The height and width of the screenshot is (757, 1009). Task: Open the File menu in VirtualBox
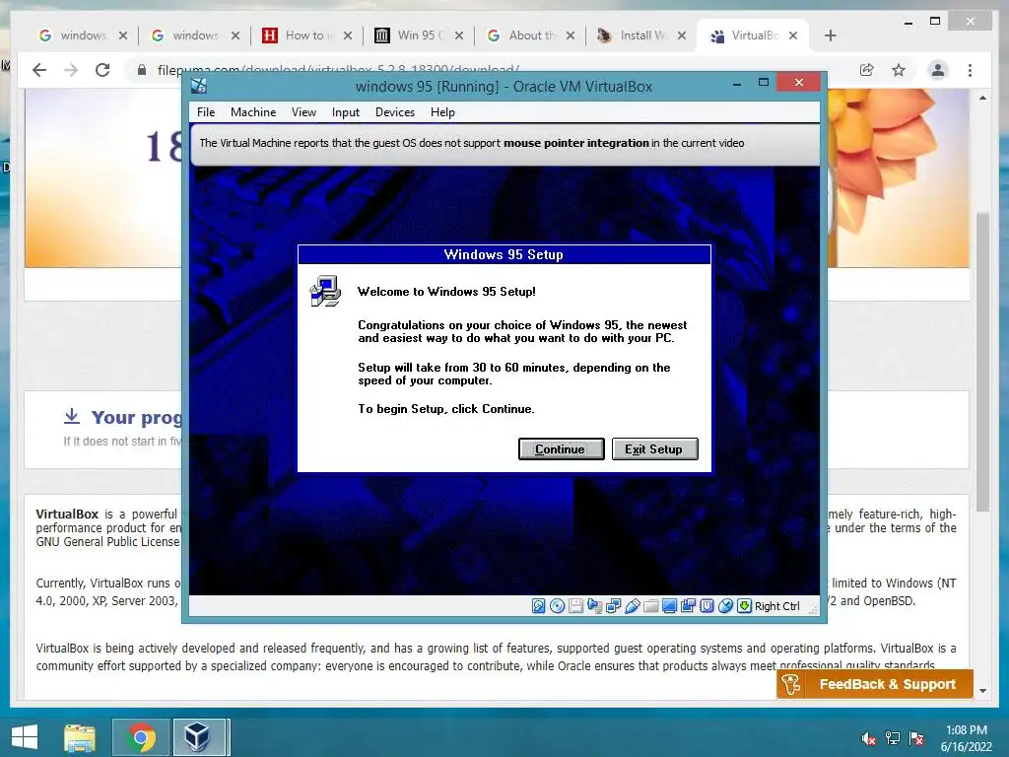pos(206,112)
